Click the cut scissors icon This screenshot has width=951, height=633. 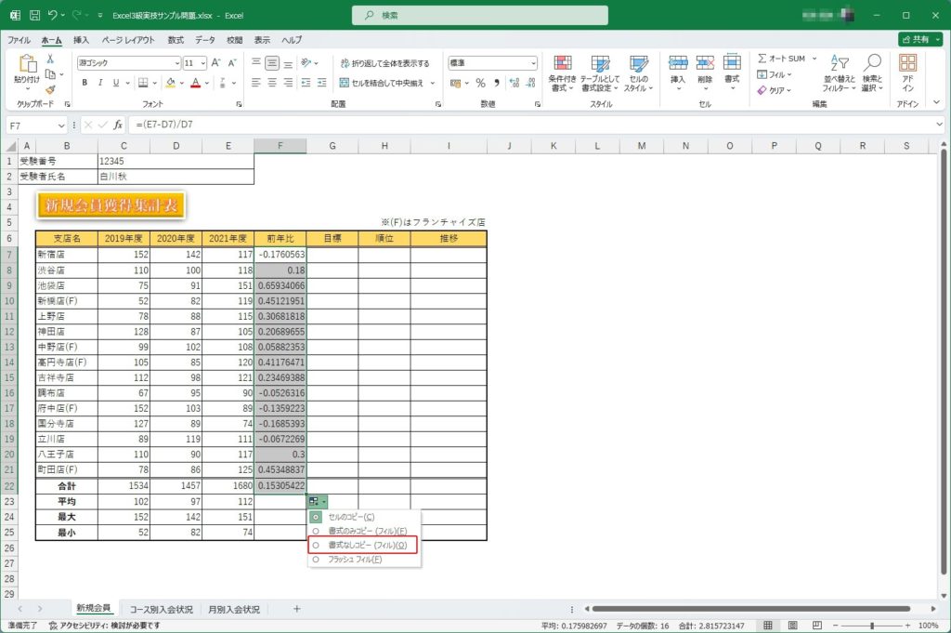(x=50, y=59)
